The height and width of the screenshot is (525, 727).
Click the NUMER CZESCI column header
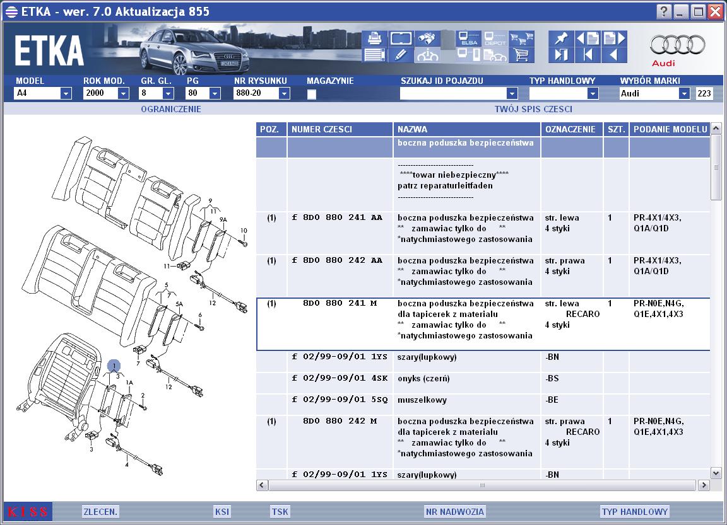click(340, 129)
